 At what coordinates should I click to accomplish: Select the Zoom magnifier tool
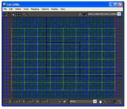pyautogui.click(x=105, y=102)
